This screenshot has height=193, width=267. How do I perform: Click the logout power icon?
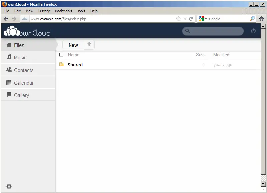[253, 31]
